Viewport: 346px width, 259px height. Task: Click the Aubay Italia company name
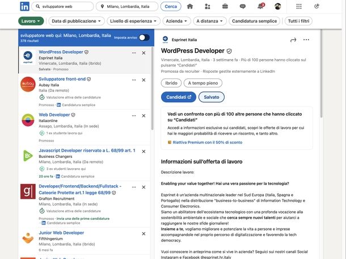pos(49,85)
